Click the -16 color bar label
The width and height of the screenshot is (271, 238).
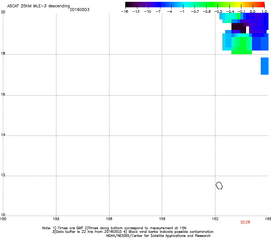(125, 12)
